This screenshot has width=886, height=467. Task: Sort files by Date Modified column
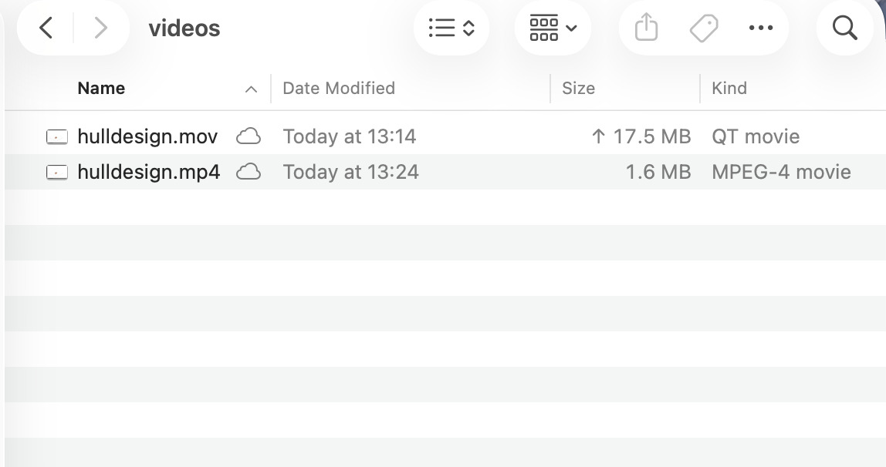tap(339, 89)
